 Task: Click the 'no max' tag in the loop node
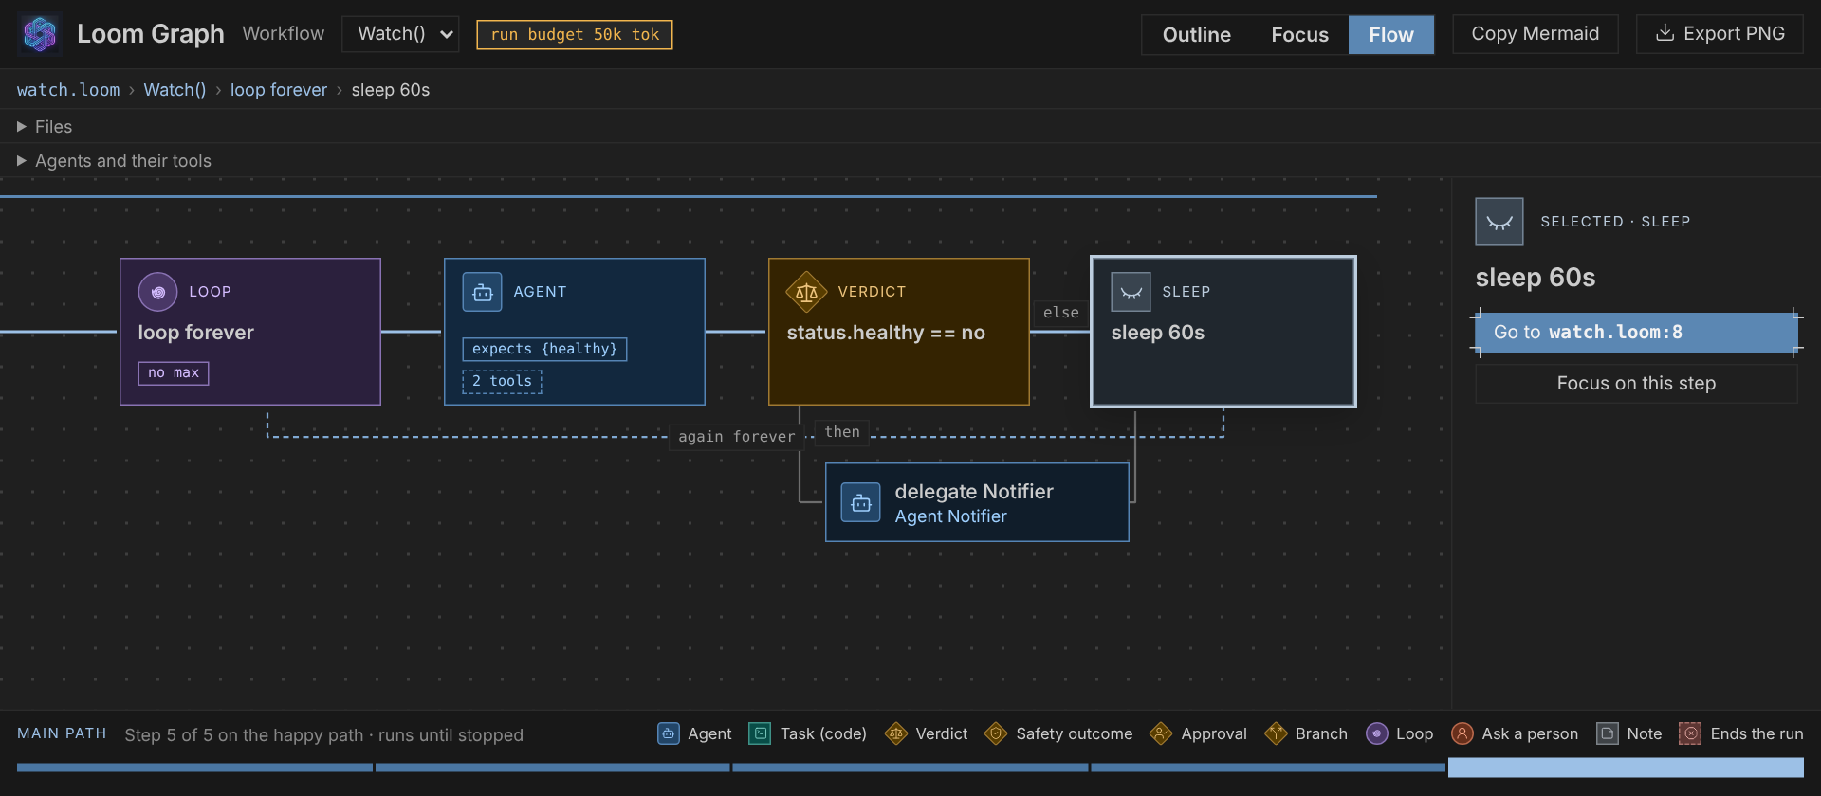point(174,373)
